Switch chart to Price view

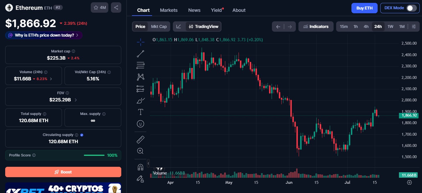140,27
